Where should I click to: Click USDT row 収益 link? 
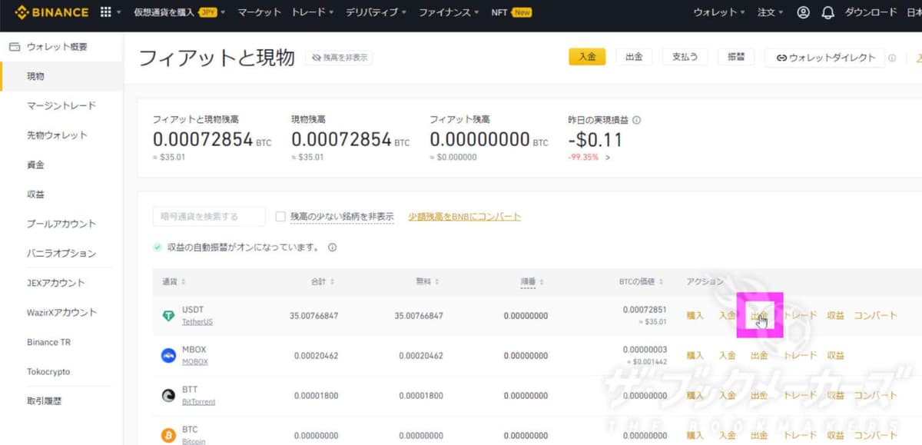click(x=835, y=315)
